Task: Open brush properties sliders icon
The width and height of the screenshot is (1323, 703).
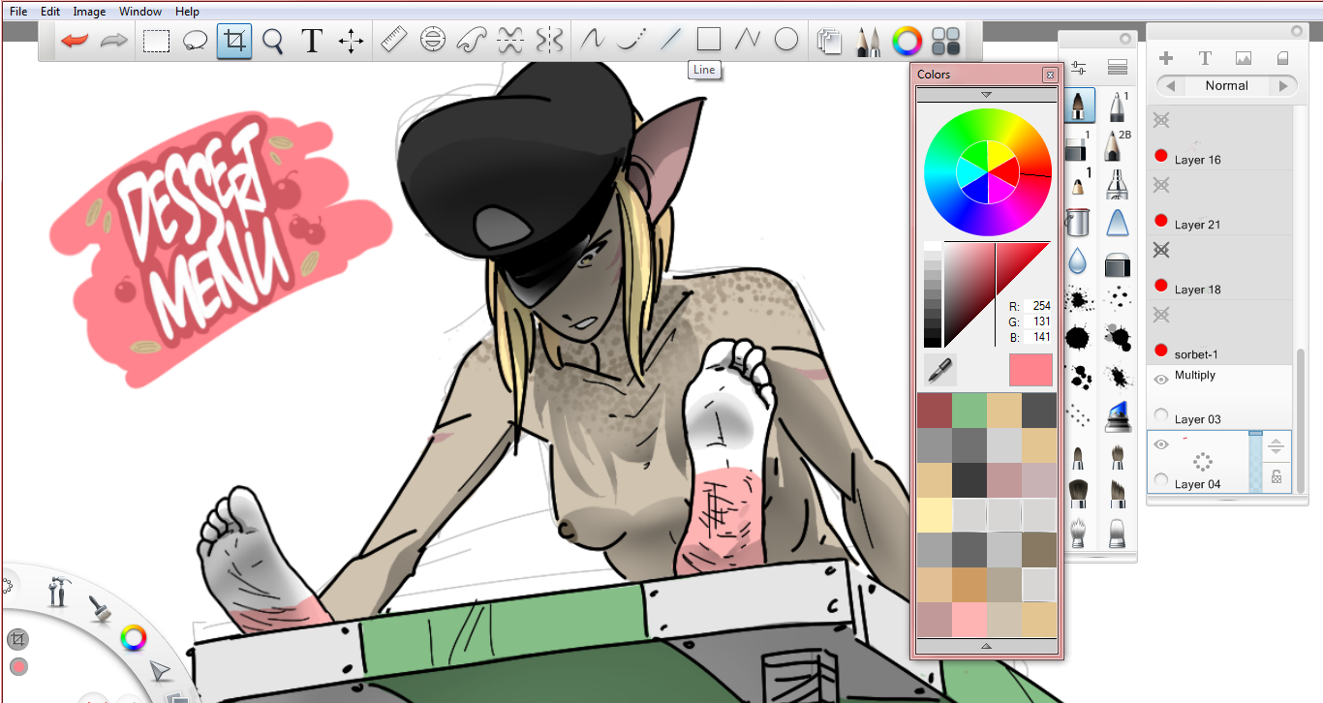Action: pyautogui.click(x=1079, y=68)
